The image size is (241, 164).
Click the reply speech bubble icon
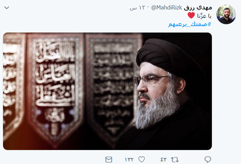point(208,159)
